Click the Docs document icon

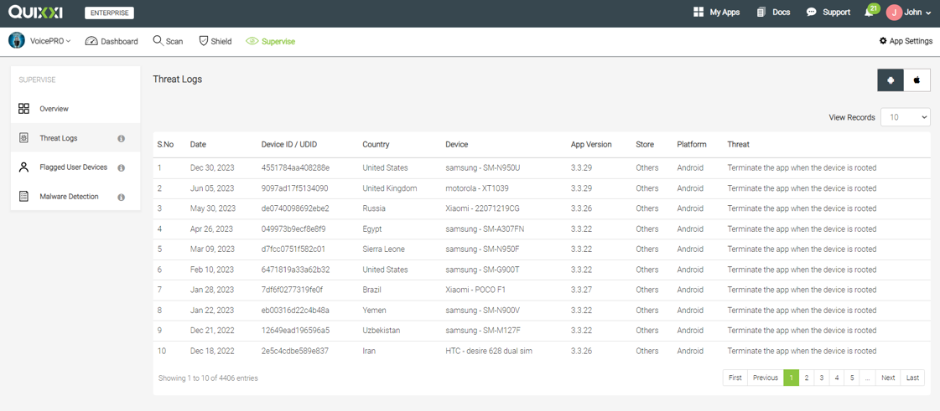coord(761,12)
